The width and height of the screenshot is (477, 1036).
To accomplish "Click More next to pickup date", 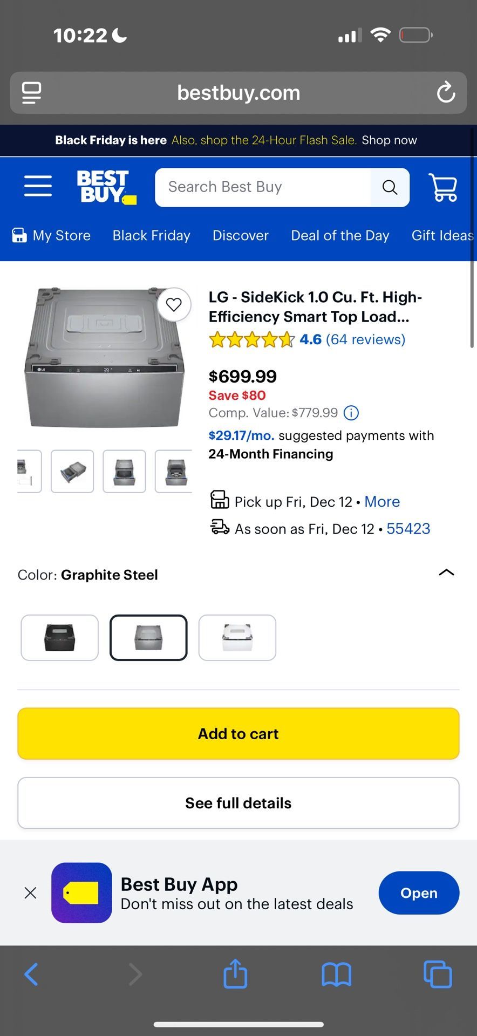I will [x=381, y=502].
